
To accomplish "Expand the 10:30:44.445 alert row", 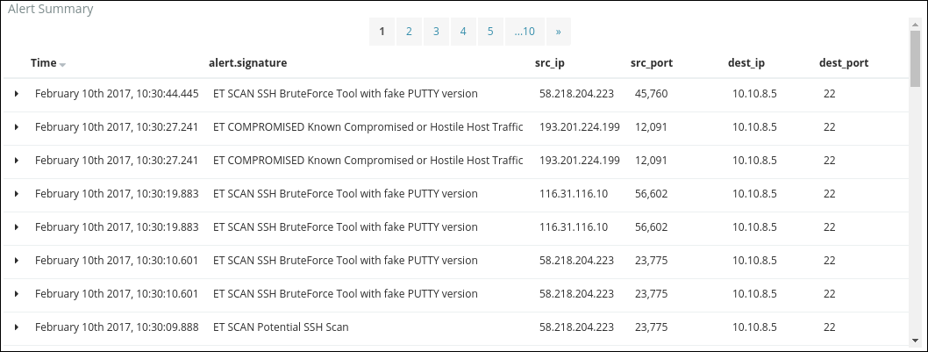I will point(17,94).
